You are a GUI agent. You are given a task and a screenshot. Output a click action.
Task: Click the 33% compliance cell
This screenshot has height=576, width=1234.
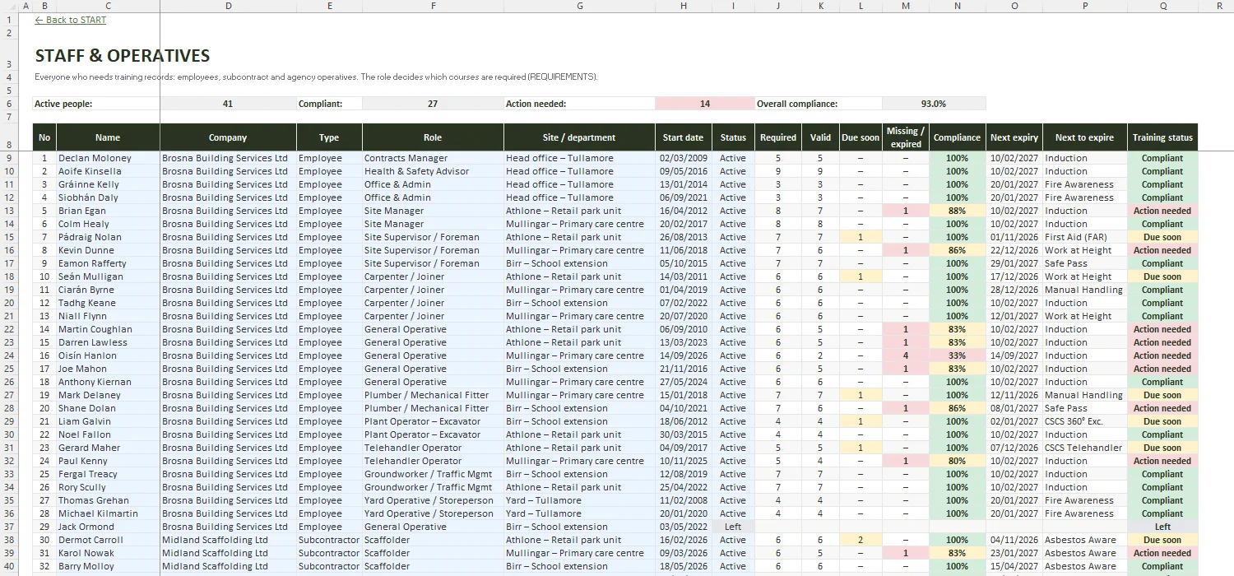point(957,355)
